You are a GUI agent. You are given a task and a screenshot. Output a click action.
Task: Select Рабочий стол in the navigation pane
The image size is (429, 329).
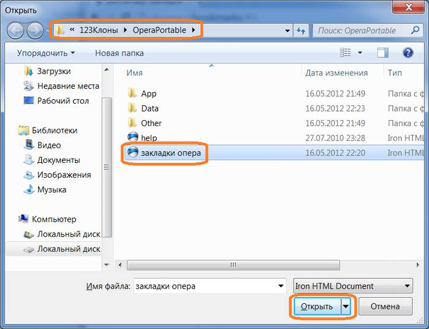click(63, 100)
